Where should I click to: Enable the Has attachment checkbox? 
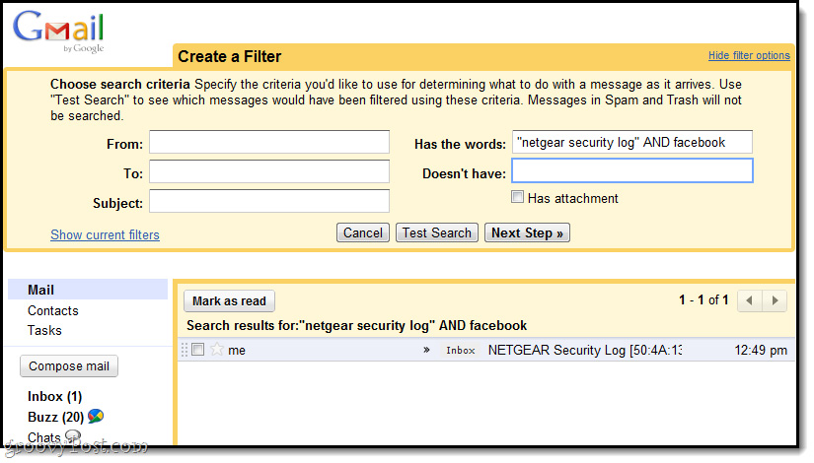click(x=517, y=197)
